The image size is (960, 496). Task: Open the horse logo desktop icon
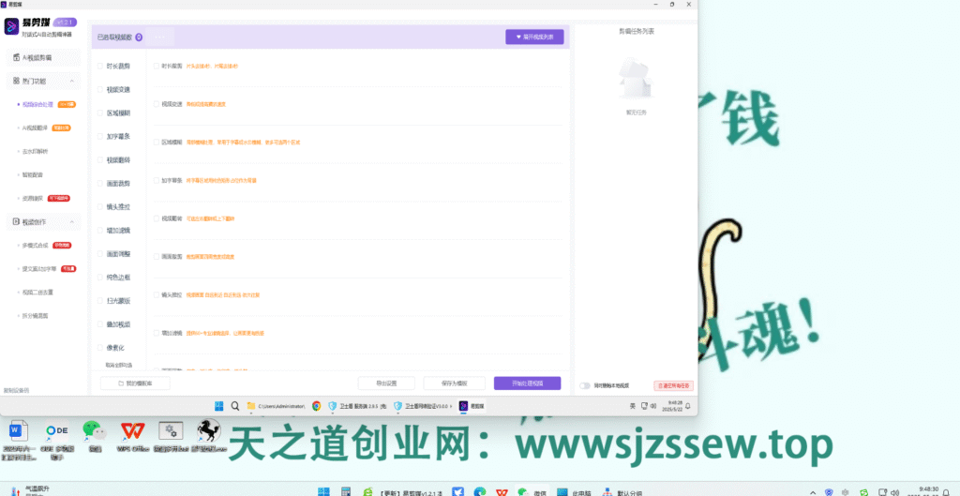pos(207,430)
